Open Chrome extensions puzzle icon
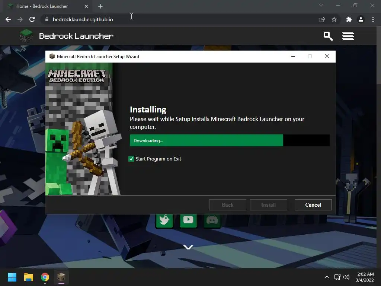Viewport: 381px width, 286px height. click(x=349, y=19)
